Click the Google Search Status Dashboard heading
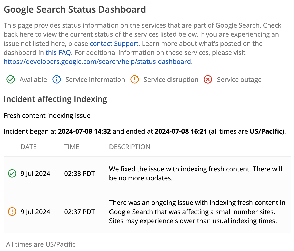294x251 pixels. (x=75, y=9)
